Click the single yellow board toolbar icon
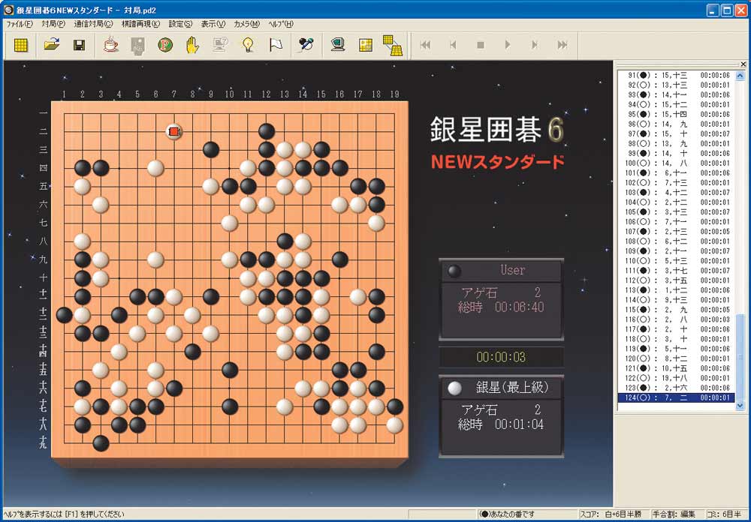 point(366,45)
